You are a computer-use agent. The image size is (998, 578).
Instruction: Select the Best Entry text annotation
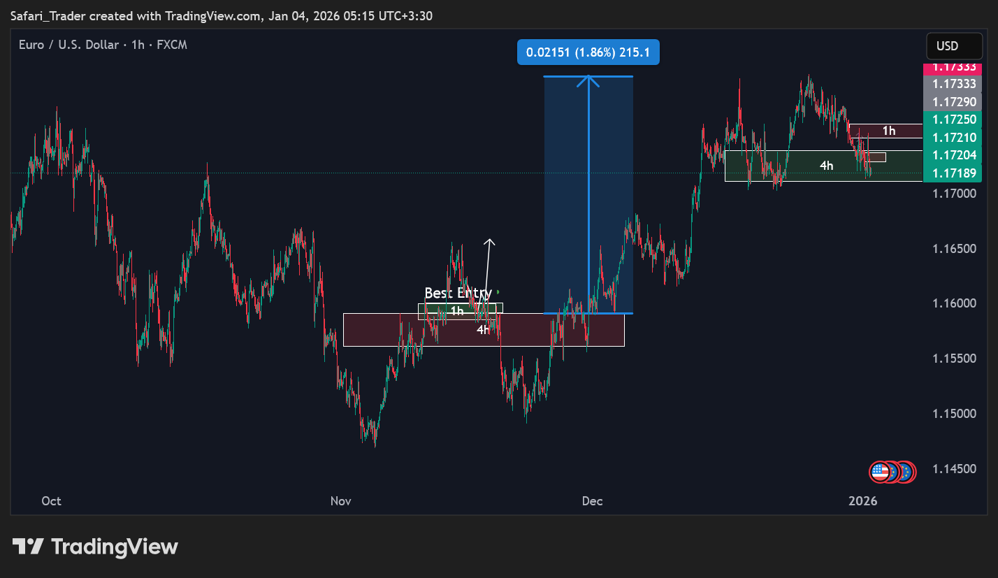tap(458, 293)
